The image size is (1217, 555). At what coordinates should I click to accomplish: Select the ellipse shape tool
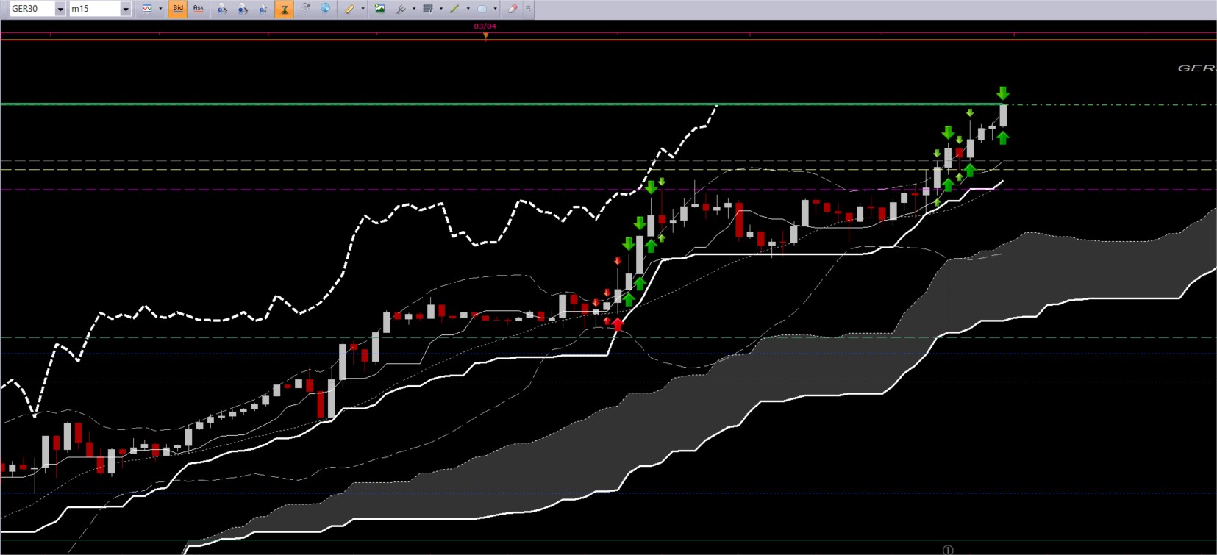click(x=482, y=9)
